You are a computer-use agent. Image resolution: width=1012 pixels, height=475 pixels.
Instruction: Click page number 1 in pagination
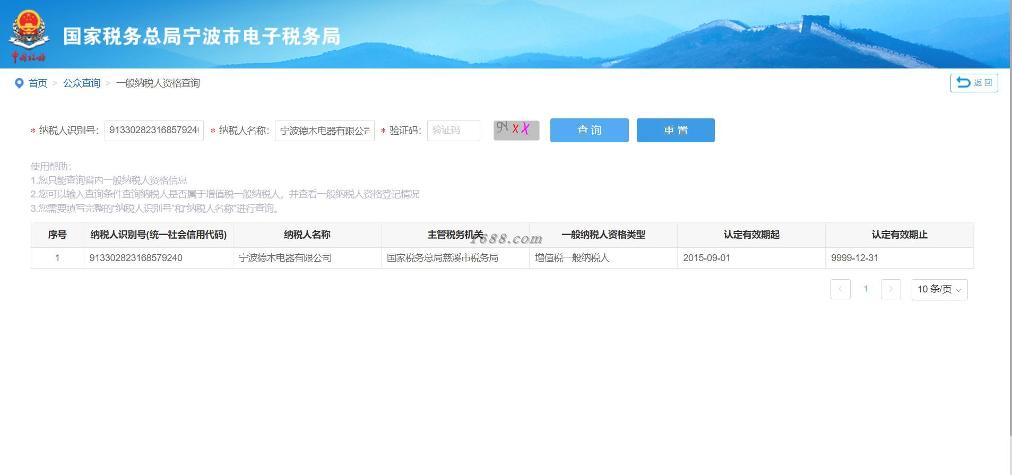(x=866, y=289)
